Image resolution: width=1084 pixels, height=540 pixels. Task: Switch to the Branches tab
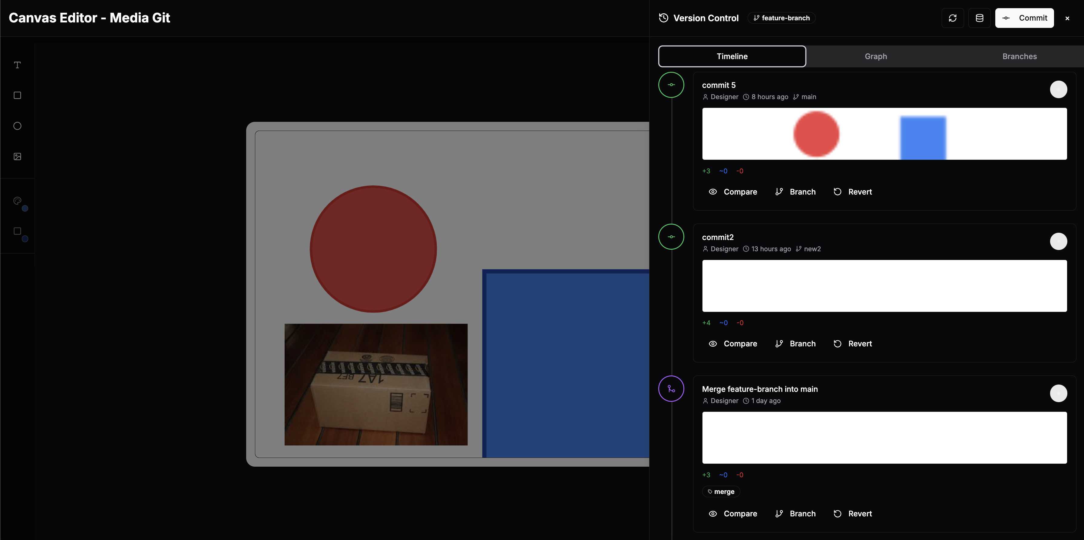tap(1019, 56)
